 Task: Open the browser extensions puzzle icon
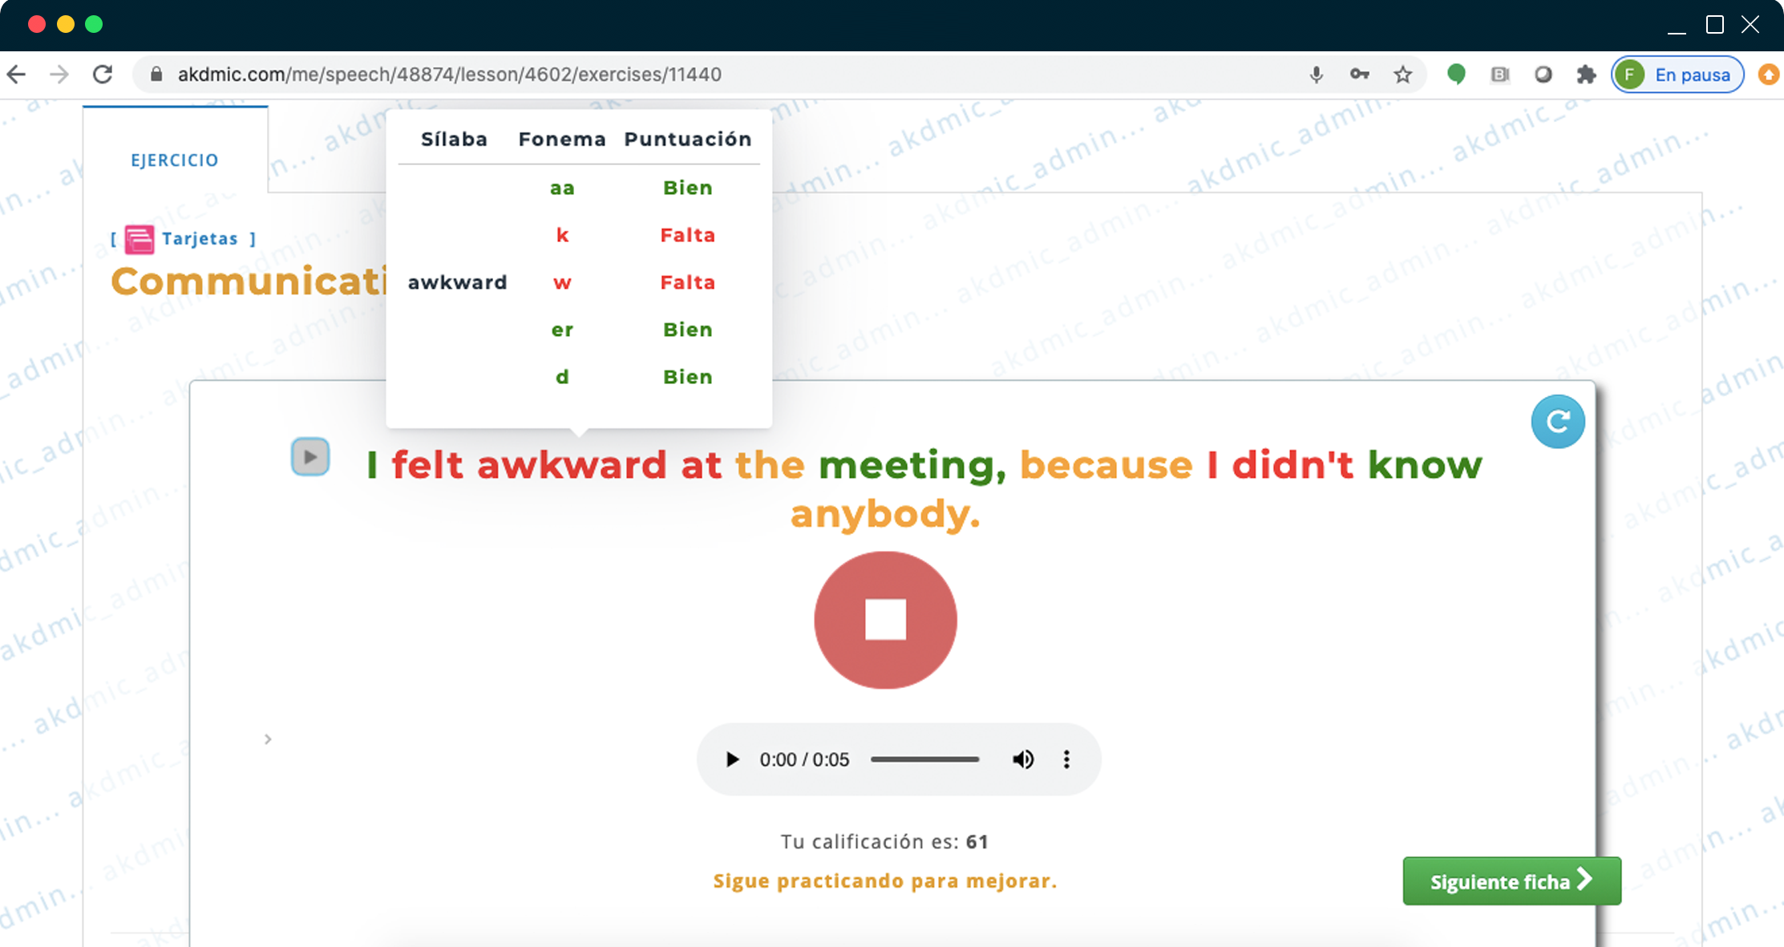(1586, 75)
